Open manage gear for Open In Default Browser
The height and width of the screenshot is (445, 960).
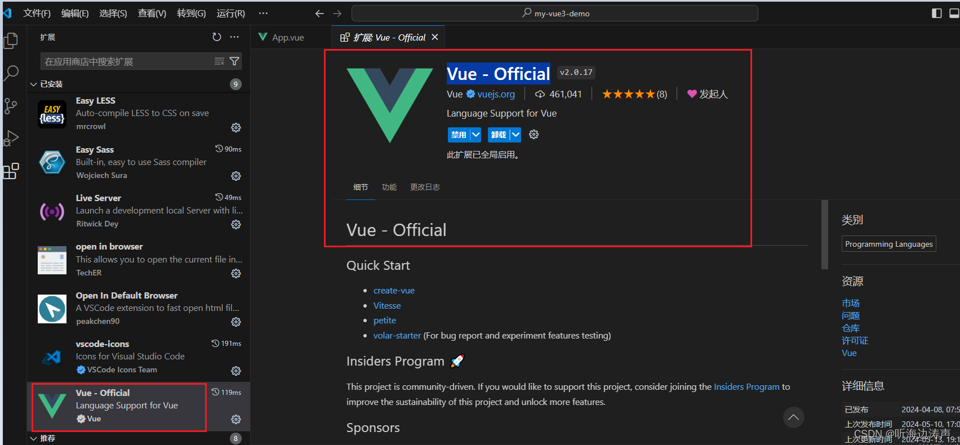point(236,322)
